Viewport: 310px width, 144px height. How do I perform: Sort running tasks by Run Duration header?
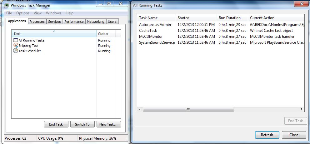pyautogui.click(x=230, y=18)
